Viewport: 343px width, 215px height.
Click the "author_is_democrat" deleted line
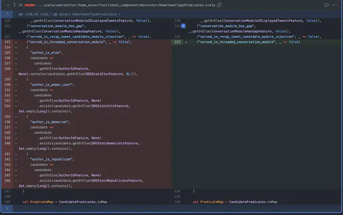point(50,122)
